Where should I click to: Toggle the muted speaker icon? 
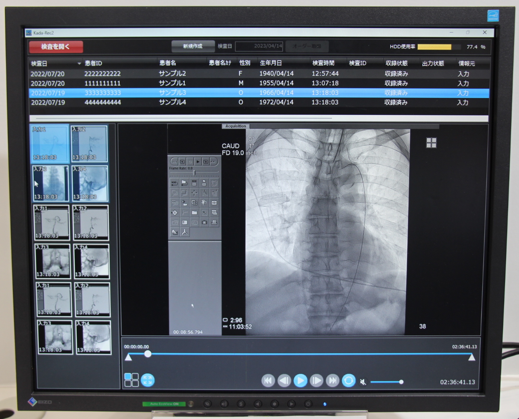[x=363, y=382]
